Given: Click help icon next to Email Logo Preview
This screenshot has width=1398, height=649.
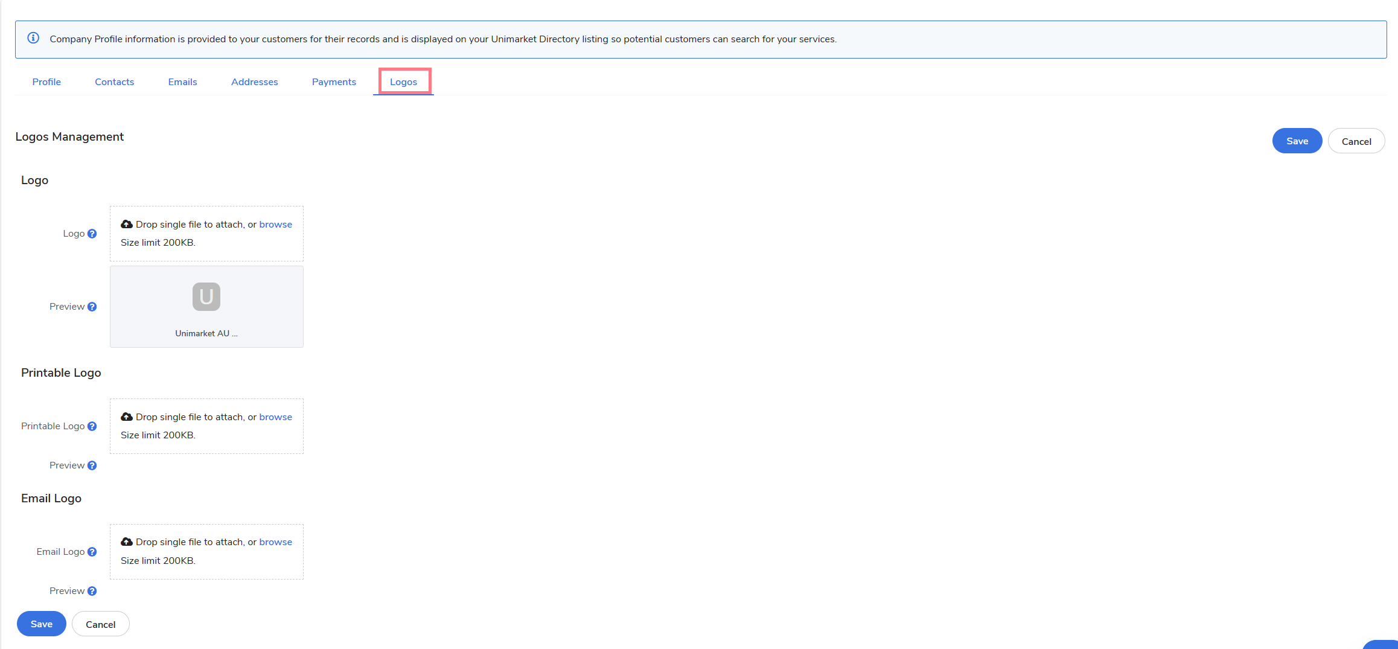Looking at the screenshot, I should tap(92, 591).
